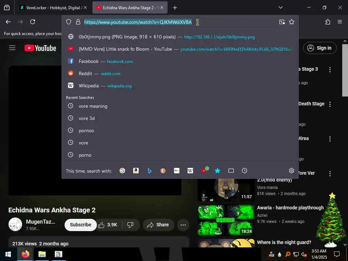Image resolution: width=348 pixels, height=261 pixels.
Task: Click the Sign in button
Action: [320, 48]
